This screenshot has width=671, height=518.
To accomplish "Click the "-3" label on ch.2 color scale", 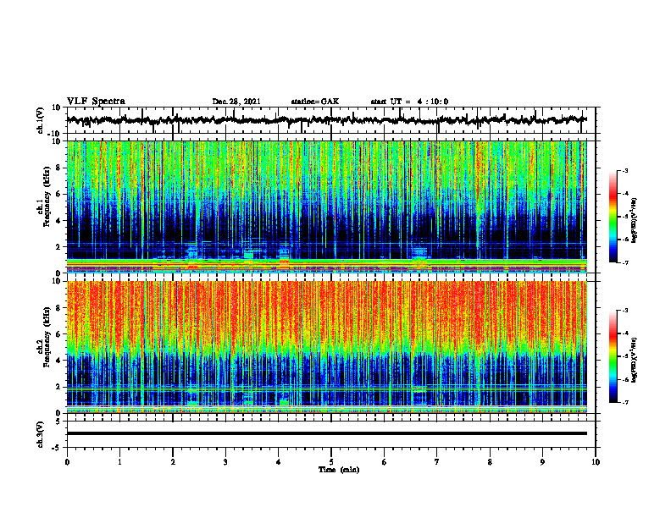I will click(624, 311).
